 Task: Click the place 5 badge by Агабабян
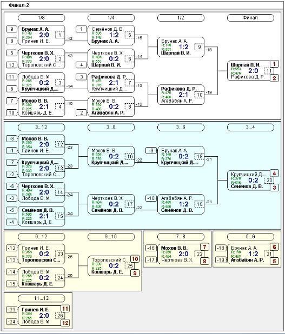point(274,261)
